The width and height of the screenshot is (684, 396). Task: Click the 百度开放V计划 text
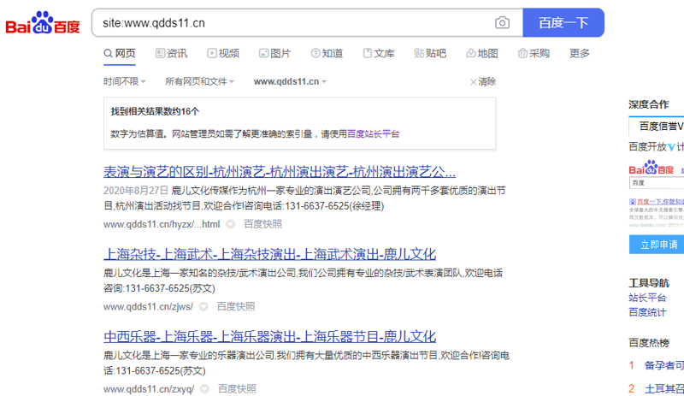[656, 147]
